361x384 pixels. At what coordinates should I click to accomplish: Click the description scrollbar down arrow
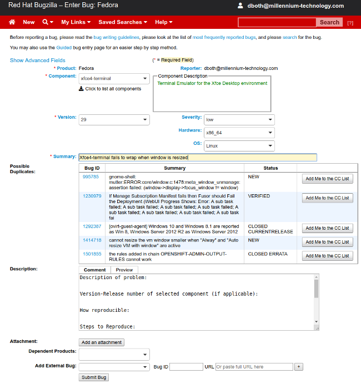pos(317,321)
